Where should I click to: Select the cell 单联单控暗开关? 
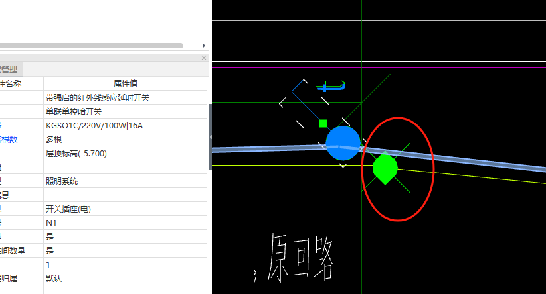click(x=126, y=112)
